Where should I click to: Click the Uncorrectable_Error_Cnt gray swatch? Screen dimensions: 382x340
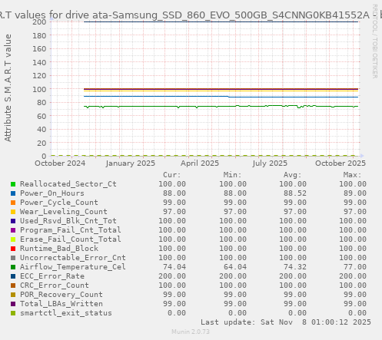[x=13, y=258]
